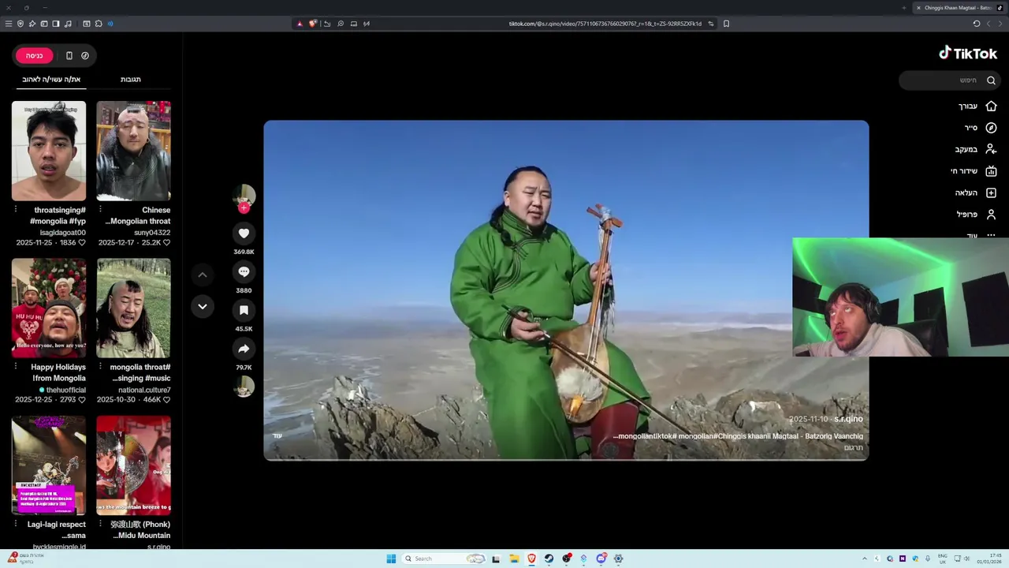Viewport: 1009px width, 568px height.
Task: Open Brave browser from the taskbar
Action: [531, 559]
